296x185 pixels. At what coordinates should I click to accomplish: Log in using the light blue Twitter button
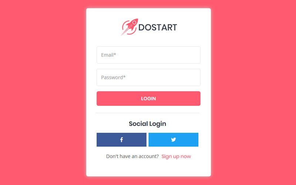pyautogui.click(x=174, y=140)
